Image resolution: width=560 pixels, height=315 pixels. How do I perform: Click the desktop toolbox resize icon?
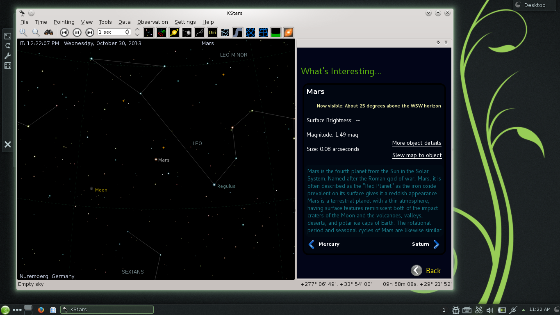7,37
